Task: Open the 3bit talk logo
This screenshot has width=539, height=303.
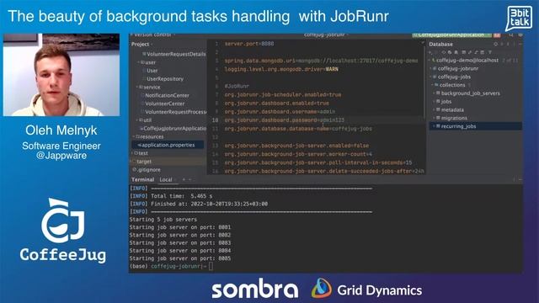Action: point(519,19)
